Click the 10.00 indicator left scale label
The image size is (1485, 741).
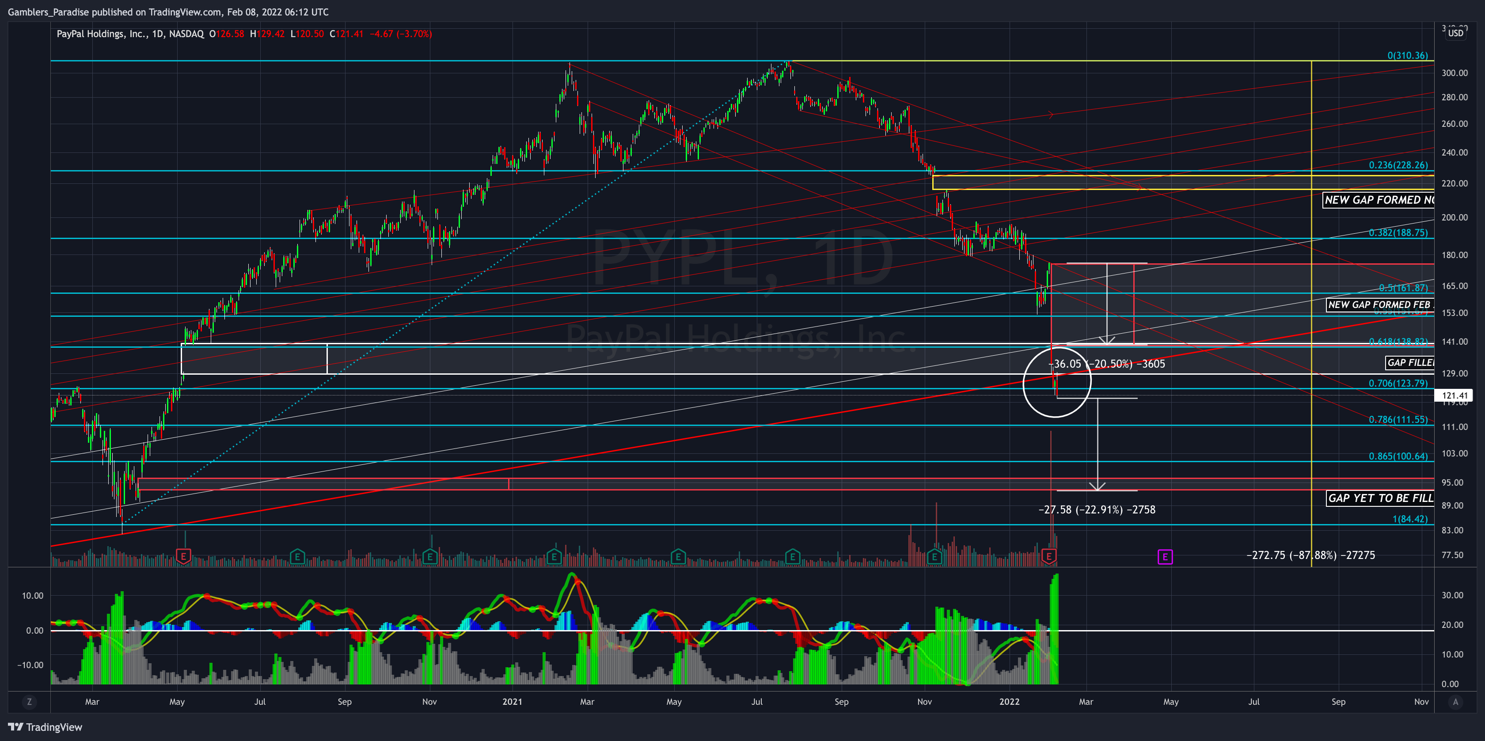coord(32,596)
